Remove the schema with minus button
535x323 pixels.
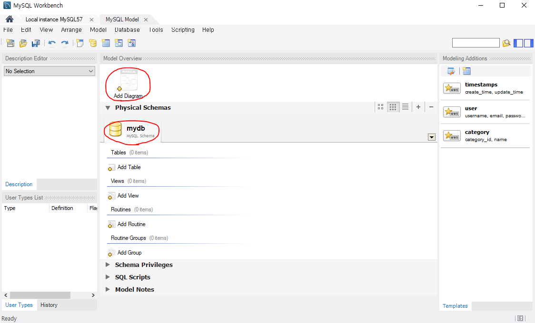[x=431, y=107]
